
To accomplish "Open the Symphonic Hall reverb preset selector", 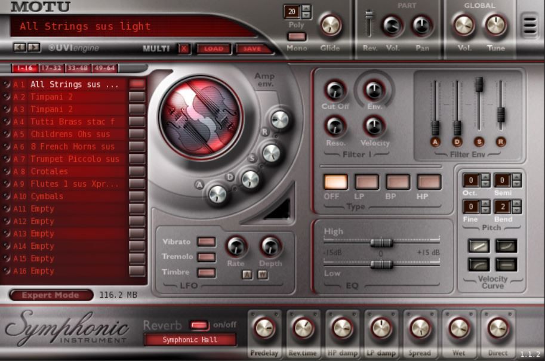I will [190, 340].
